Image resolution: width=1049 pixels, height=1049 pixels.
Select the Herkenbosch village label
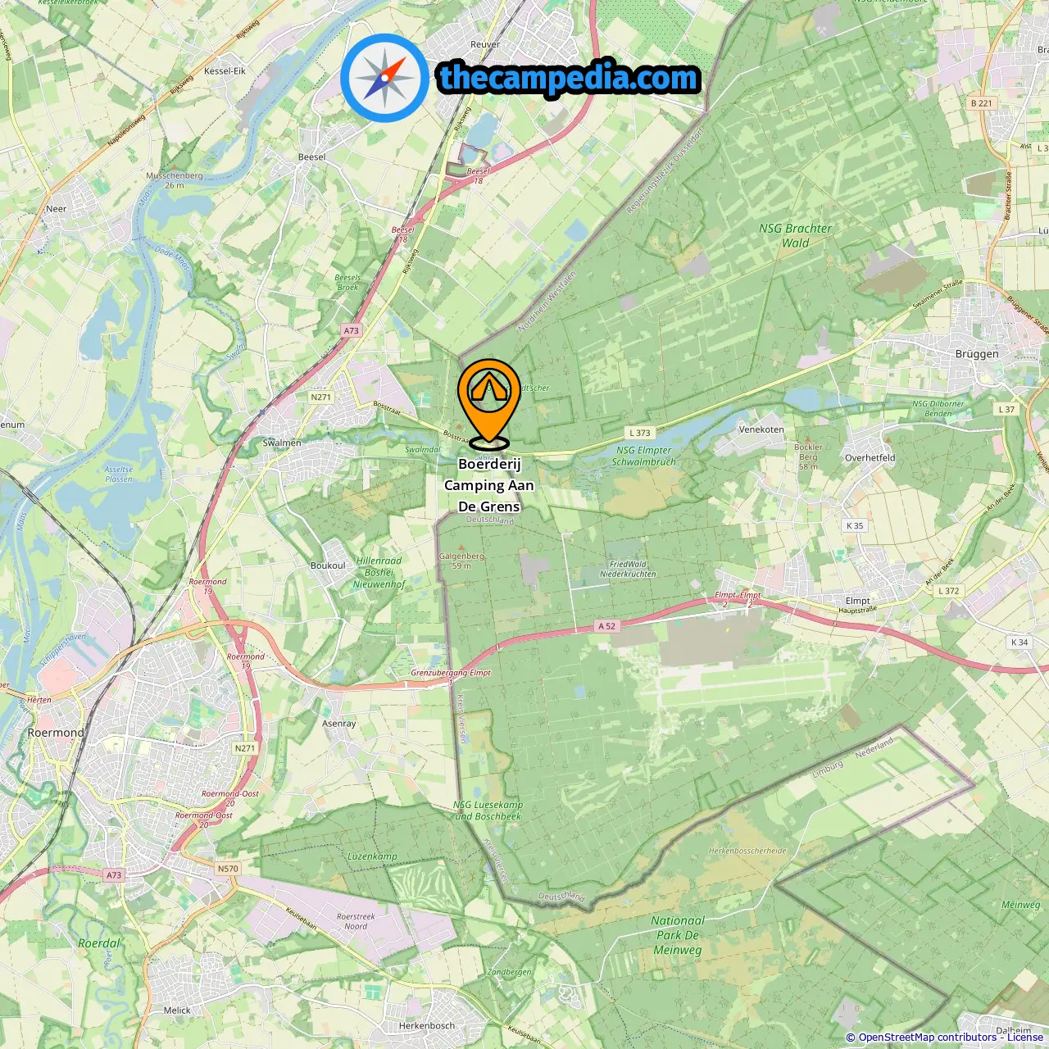427,1026
